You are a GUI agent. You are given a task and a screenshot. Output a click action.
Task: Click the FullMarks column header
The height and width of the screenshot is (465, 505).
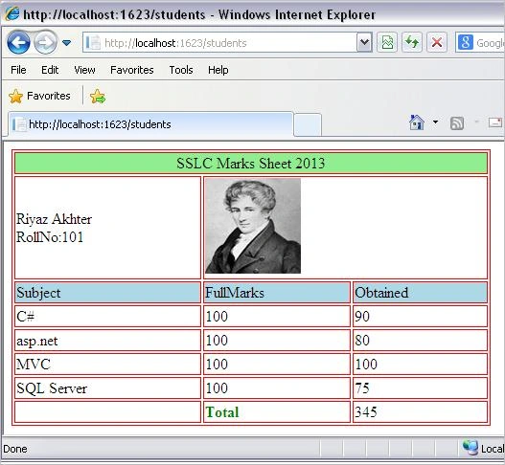[x=277, y=293]
